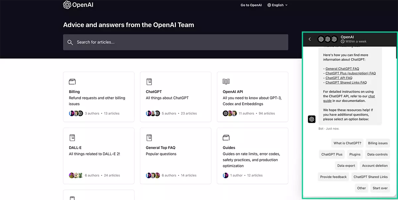Select the Start over quick reply
The image size is (398, 200).
click(380, 188)
